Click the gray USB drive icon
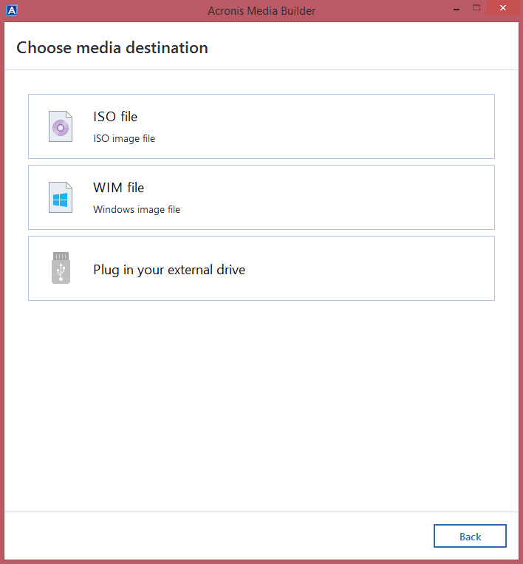Image resolution: width=523 pixels, height=564 pixels. (61, 268)
